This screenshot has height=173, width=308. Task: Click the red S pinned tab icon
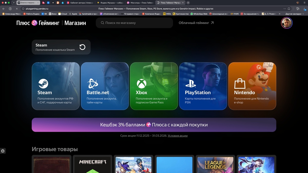[x=43, y=3]
